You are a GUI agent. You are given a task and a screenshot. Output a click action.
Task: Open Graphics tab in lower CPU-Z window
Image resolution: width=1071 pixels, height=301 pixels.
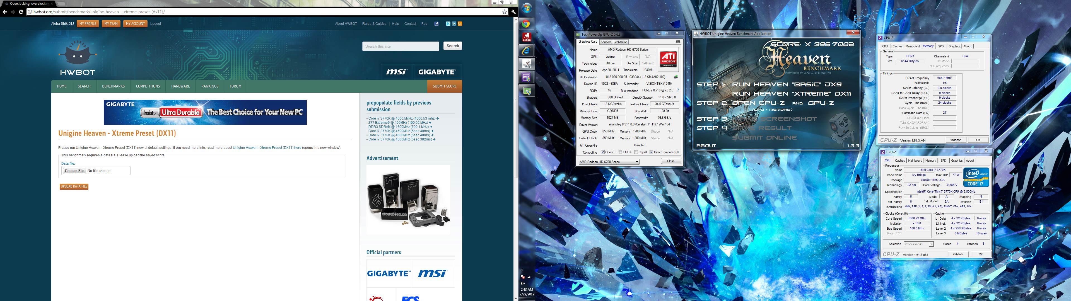point(957,161)
